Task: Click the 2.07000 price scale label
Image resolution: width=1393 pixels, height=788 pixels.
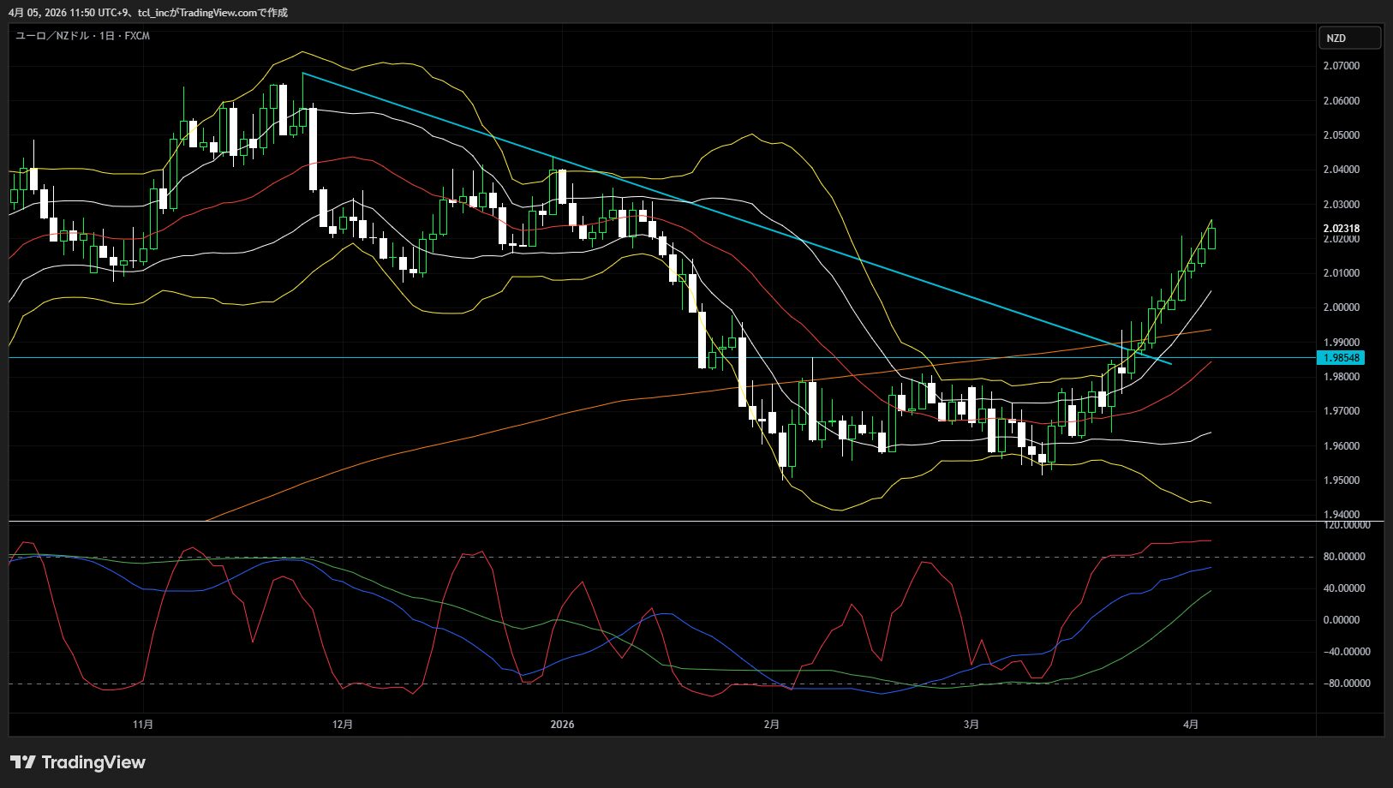Action: (x=1341, y=66)
